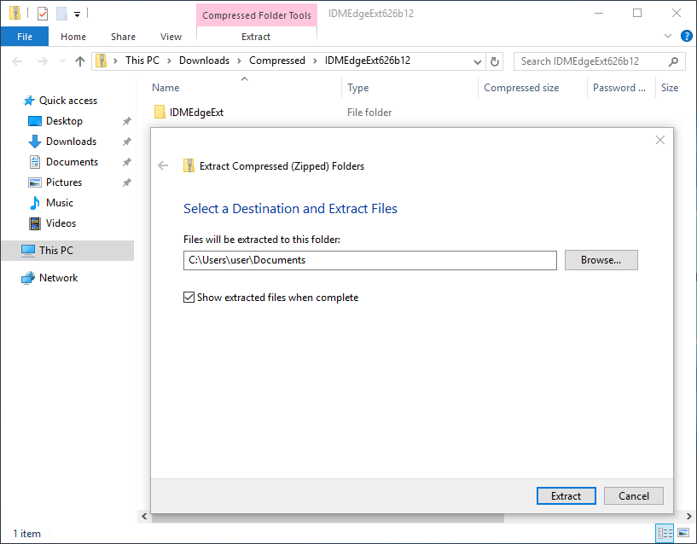697x544 pixels.
Task: Open Quick access toolbar Properties icon
Action: tap(41, 13)
